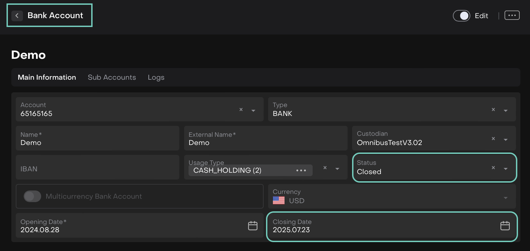Viewport: 530px width, 251px height.
Task: Toggle the Edit mode switch
Action: click(x=461, y=16)
